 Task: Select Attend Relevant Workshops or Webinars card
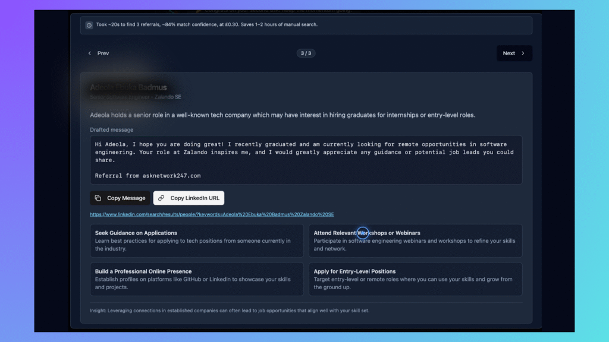click(415, 240)
